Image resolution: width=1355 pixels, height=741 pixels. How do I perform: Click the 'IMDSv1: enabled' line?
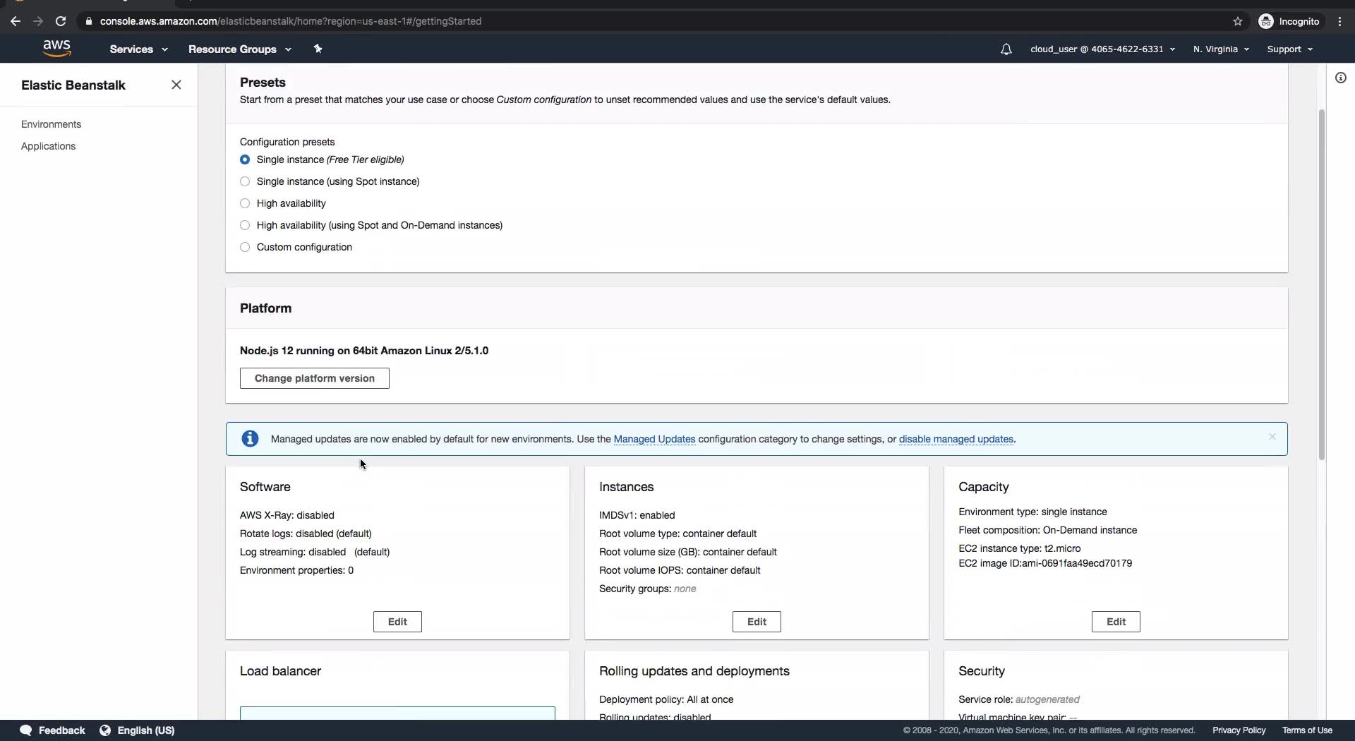point(637,515)
